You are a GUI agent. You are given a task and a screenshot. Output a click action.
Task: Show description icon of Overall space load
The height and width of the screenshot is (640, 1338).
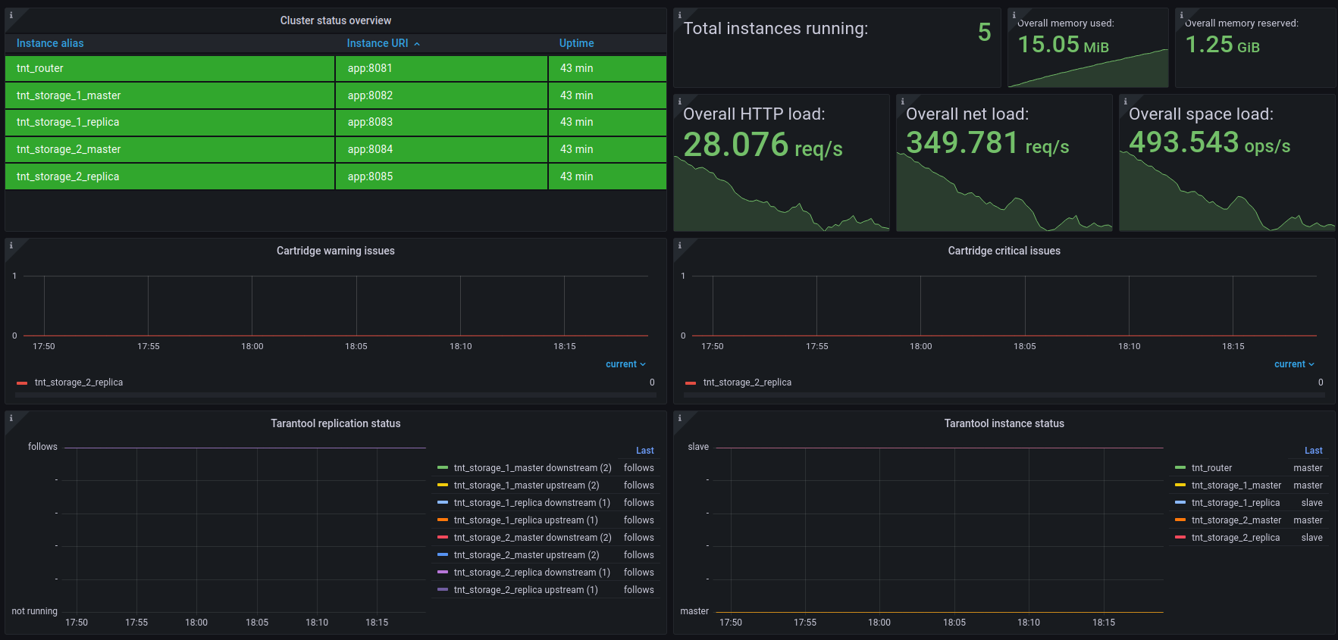click(1125, 101)
